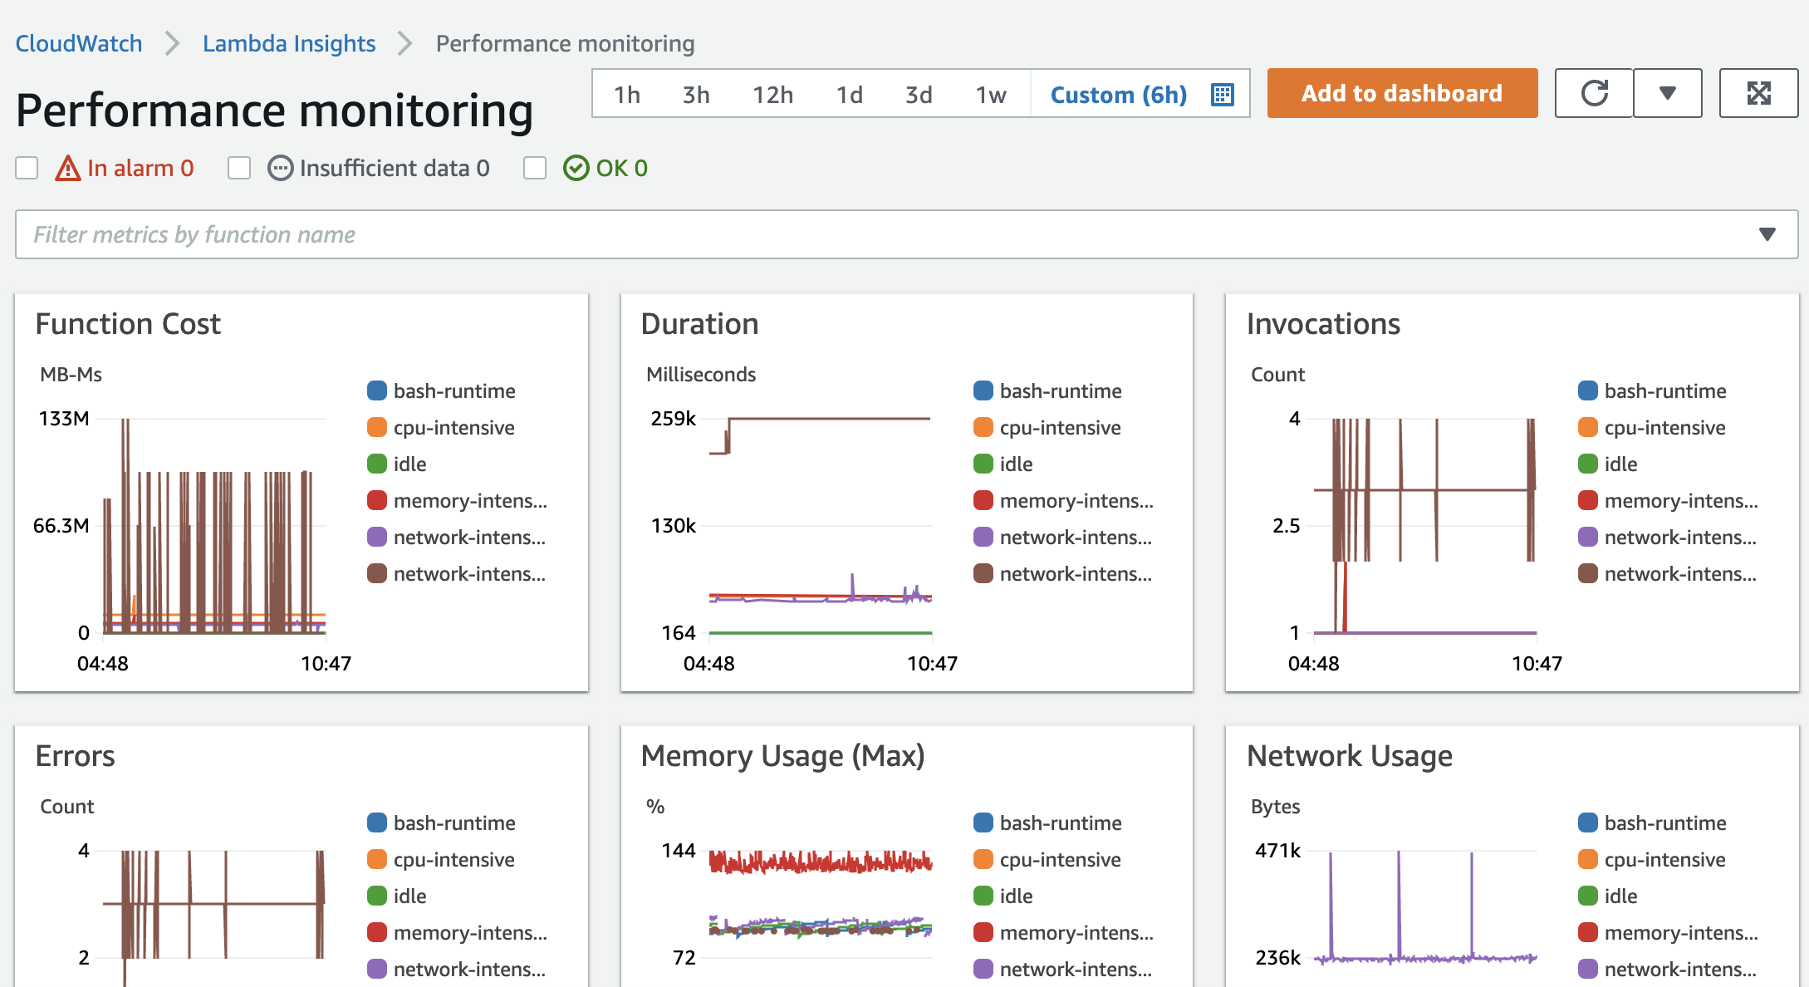The image size is (1809, 987).
Task: Click the calendar grid icon next to Custom
Action: 1223,95
